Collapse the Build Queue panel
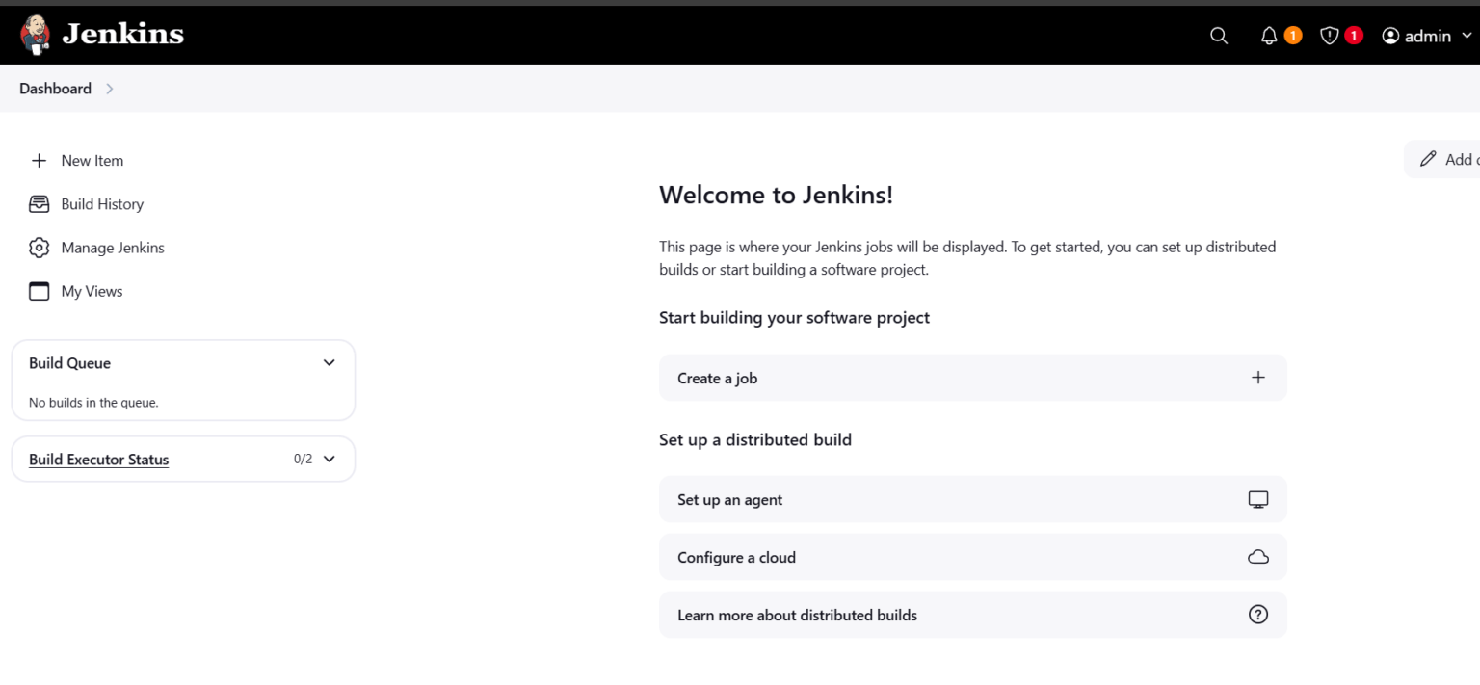This screenshot has height=685, width=1480. (x=329, y=362)
